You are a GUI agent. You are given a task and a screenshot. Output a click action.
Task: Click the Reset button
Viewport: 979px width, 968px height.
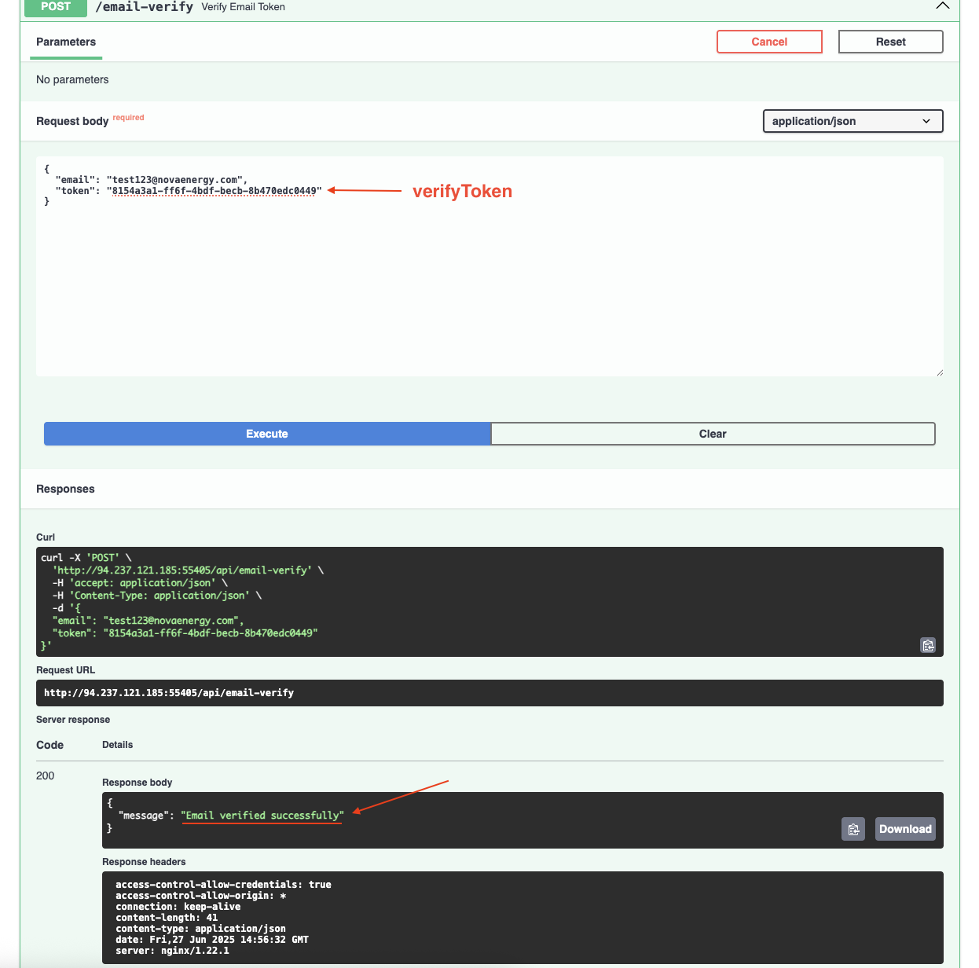[x=890, y=42]
